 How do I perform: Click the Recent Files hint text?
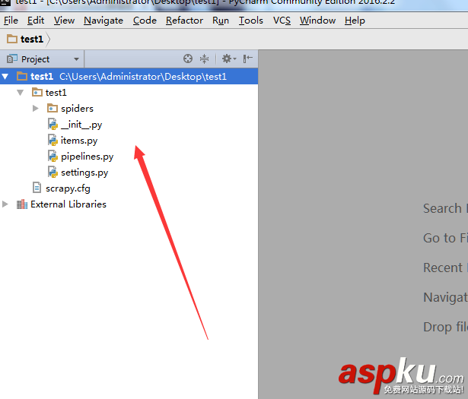tap(445, 268)
